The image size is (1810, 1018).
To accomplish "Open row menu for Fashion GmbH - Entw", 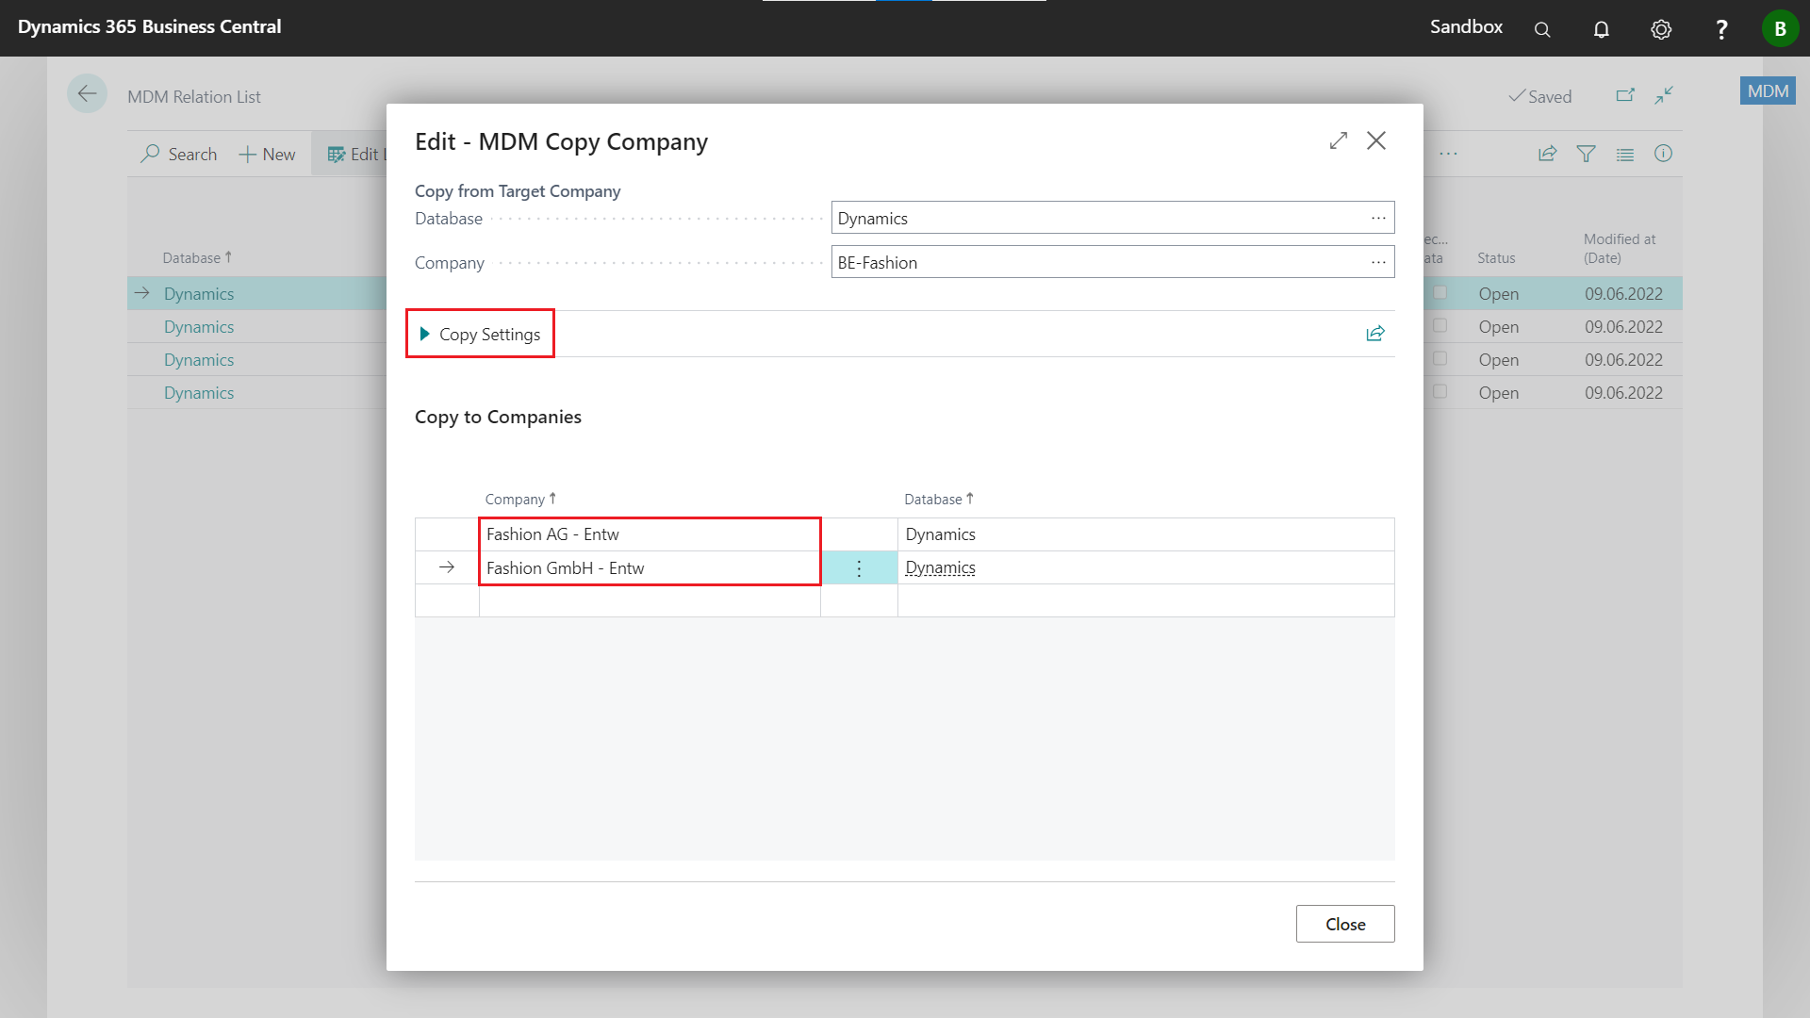I will pyautogui.click(x=859, y=567).
